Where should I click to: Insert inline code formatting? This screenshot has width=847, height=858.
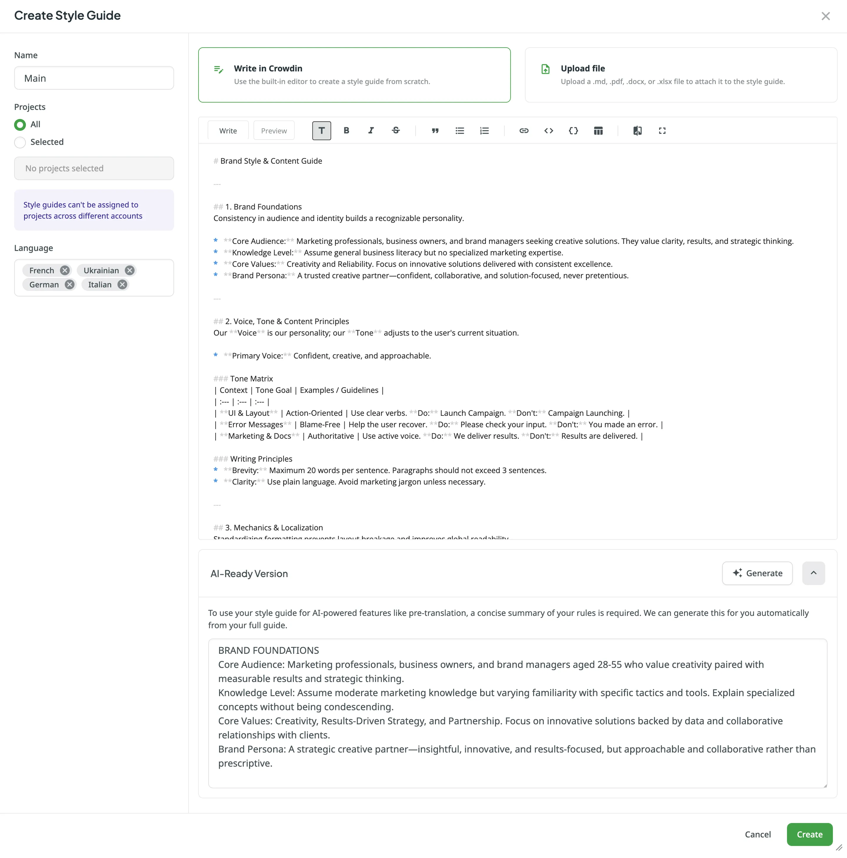pyautogui.click(x=548, y=130)
